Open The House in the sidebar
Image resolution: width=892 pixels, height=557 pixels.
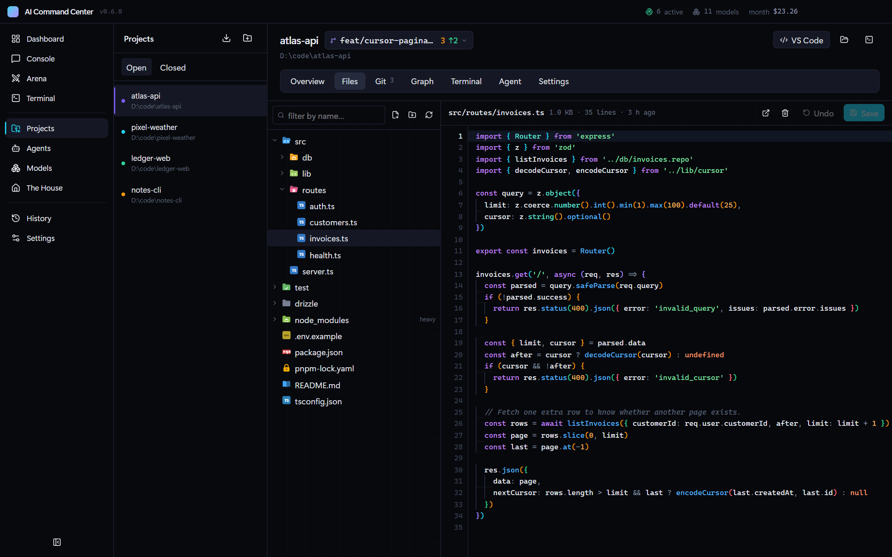pos(57,188)
